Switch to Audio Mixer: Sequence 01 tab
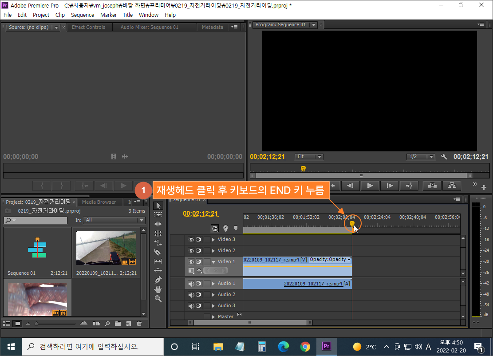The image size is (493, 356). tap(150, 28)
